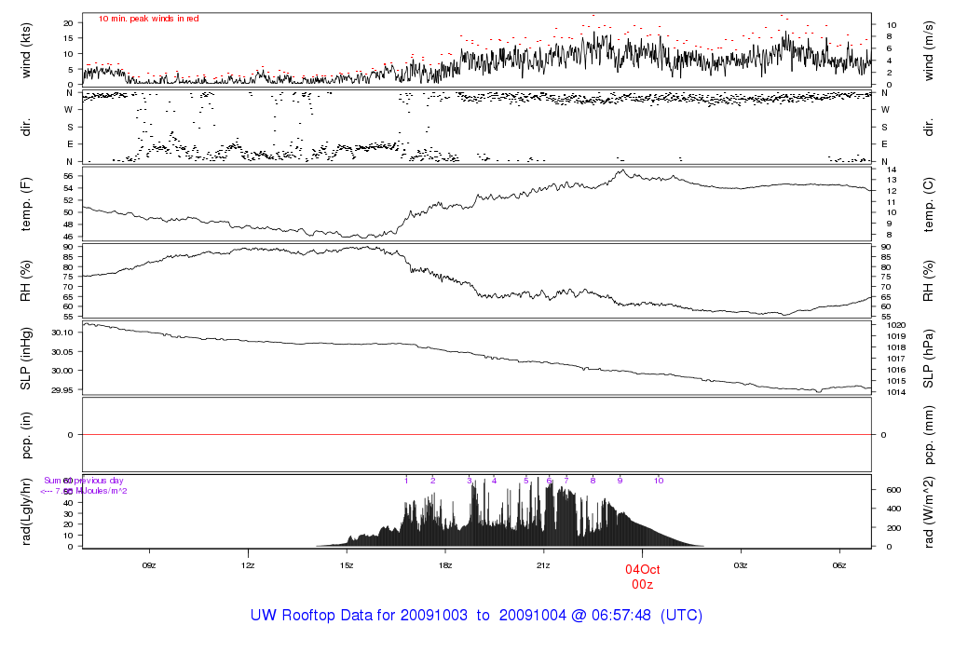This screenshot has height=652, width=954.
Task: Click the '12z' time axis label
Action: coord(248,565)
